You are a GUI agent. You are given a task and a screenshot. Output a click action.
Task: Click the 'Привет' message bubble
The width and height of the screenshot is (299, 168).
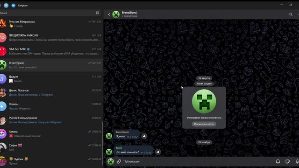click(x=127, y=134)
